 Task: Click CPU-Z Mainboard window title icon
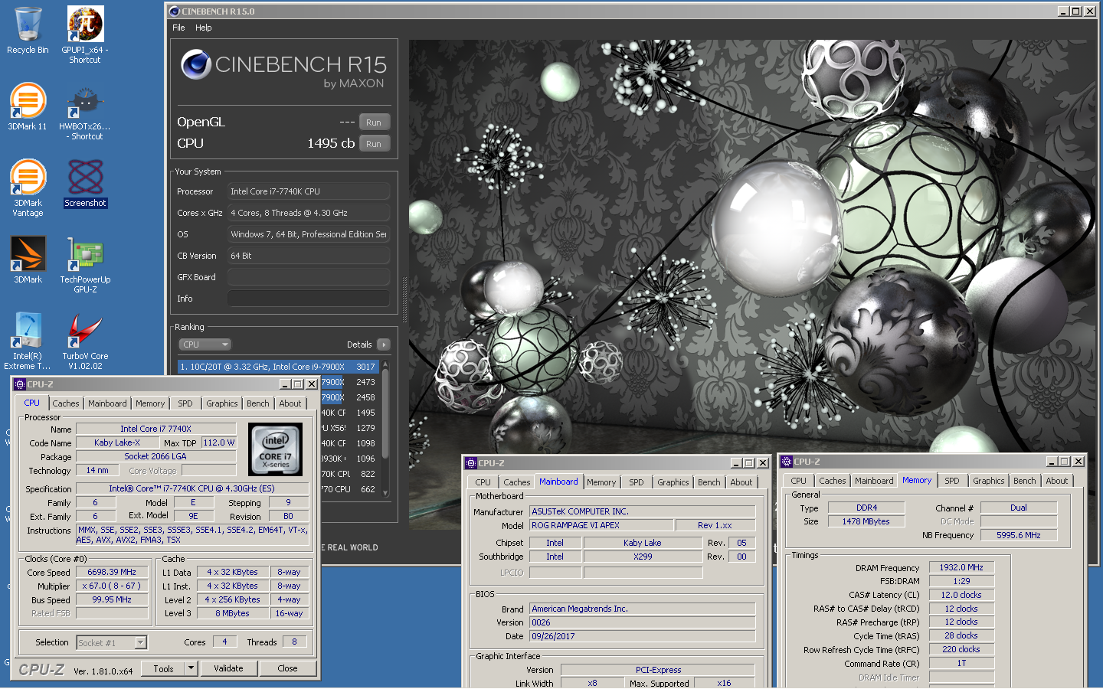pos(471,463)
